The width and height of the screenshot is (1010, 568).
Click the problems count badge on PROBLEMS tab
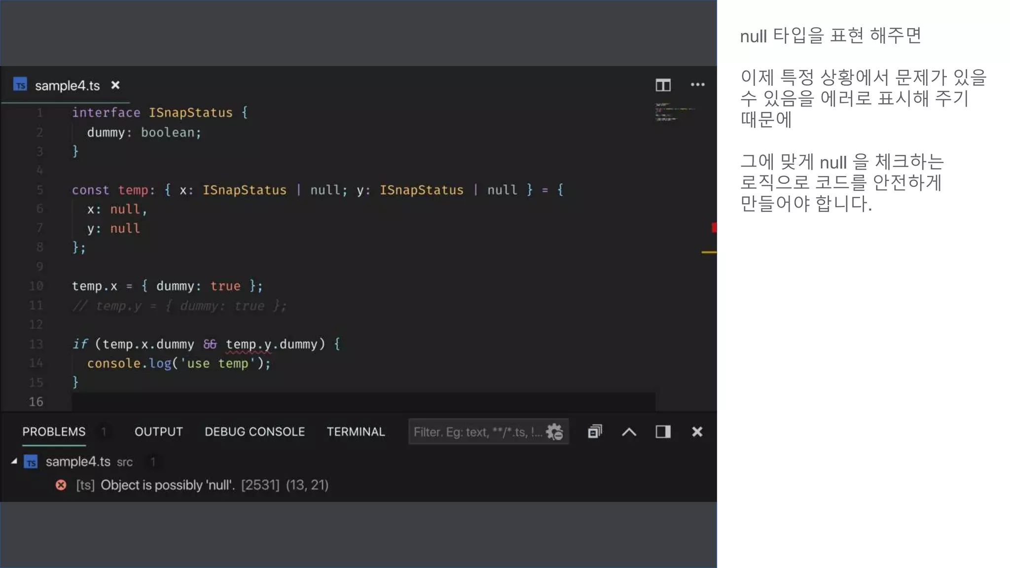104,432
